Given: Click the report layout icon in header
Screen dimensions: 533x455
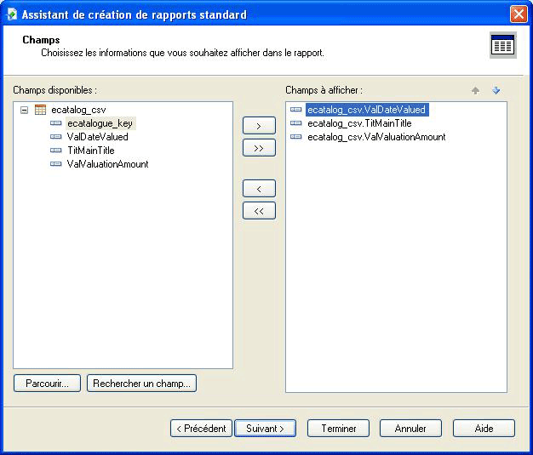Looking at the screenshot, I should (503, 46).
